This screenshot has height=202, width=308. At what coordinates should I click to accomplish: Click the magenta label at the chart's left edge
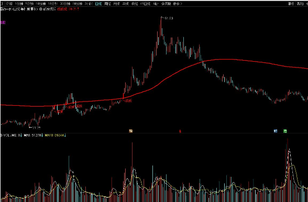(3, 23)
